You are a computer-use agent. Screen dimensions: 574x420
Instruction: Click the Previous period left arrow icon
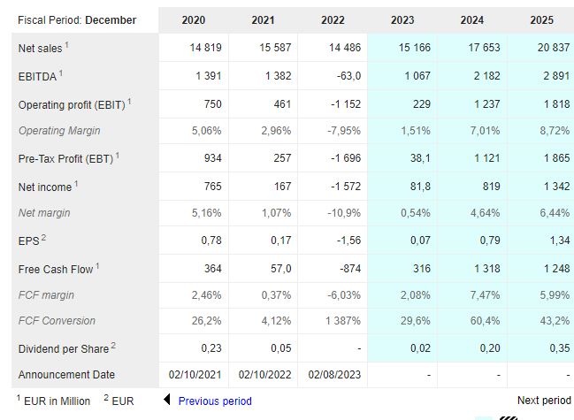tap(167, 400)
